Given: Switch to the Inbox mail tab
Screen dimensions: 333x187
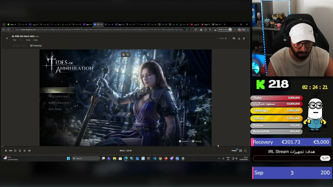Looking at the screenshot, I should click(184, 24).
